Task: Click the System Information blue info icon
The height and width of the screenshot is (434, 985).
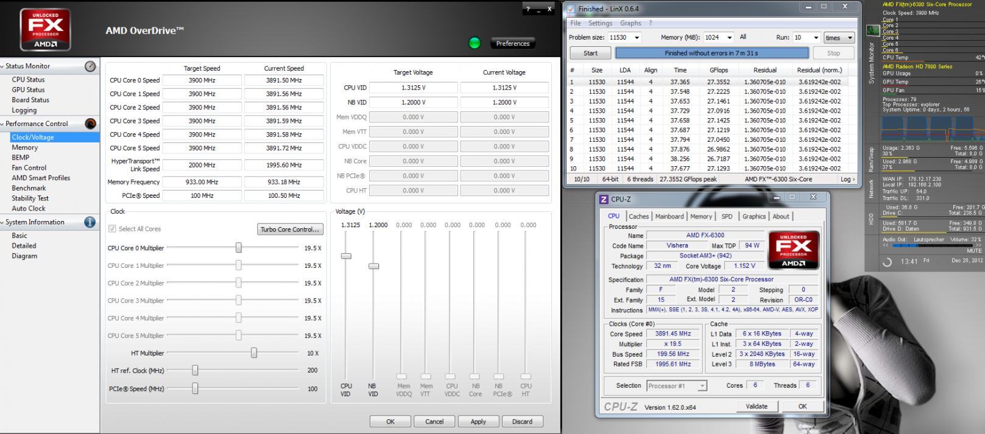Action: (90, 222)
